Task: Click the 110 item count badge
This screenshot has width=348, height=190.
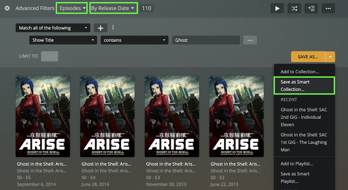Action: point(146,8)
